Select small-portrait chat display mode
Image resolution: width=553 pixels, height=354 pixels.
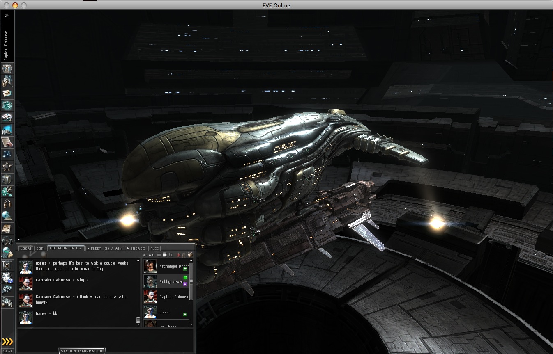click(165, 255)
